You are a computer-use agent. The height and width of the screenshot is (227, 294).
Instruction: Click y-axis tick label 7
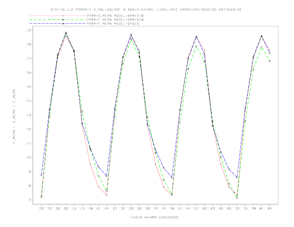pyautogui.click(x=30, y=200)
